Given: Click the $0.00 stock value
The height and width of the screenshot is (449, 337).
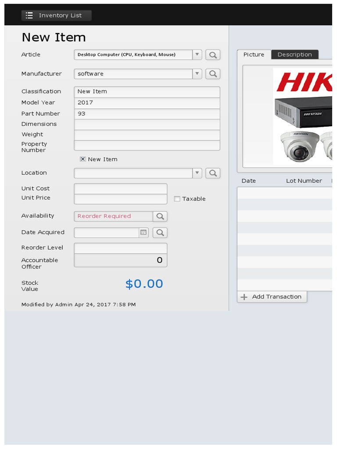Looking at the screenshot, I should (144, 284).
